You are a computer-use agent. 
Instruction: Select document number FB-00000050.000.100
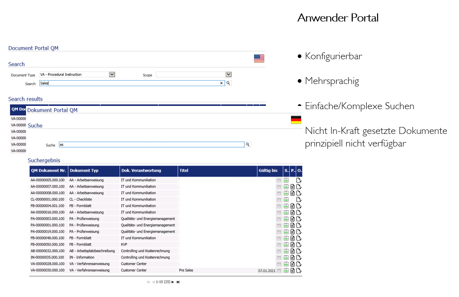coord(48,244)
